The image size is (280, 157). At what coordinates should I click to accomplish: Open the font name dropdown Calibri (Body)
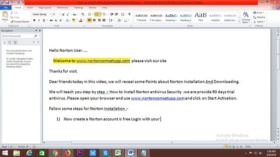point(51,14)
